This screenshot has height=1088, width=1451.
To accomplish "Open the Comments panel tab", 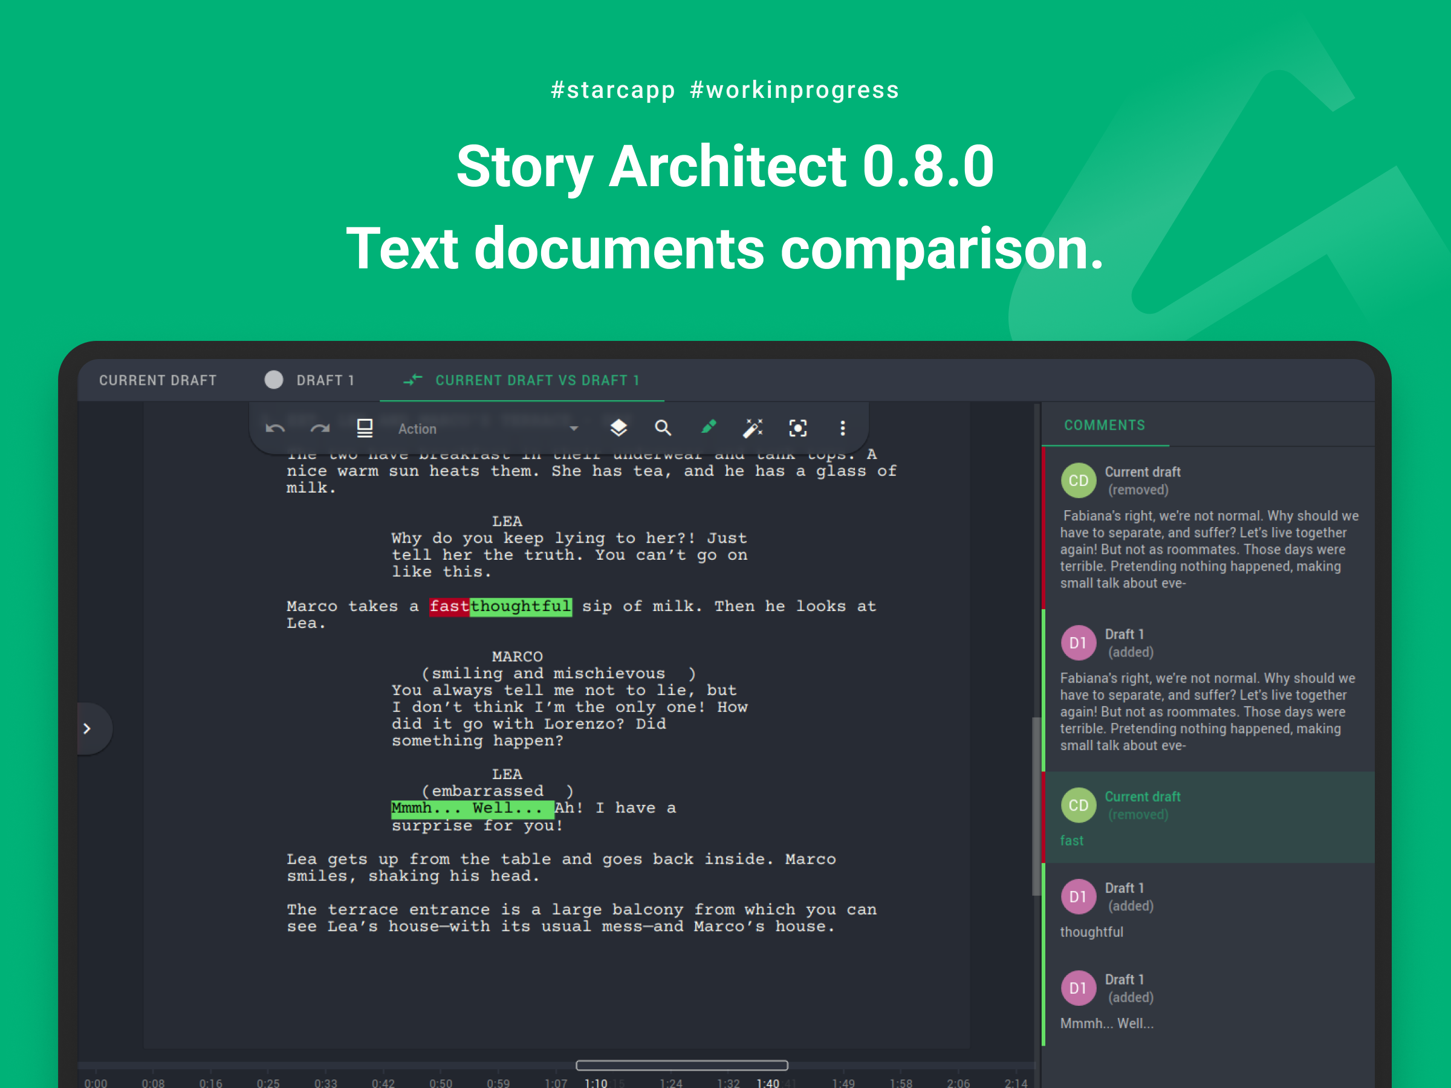I will click(1104, 425).
